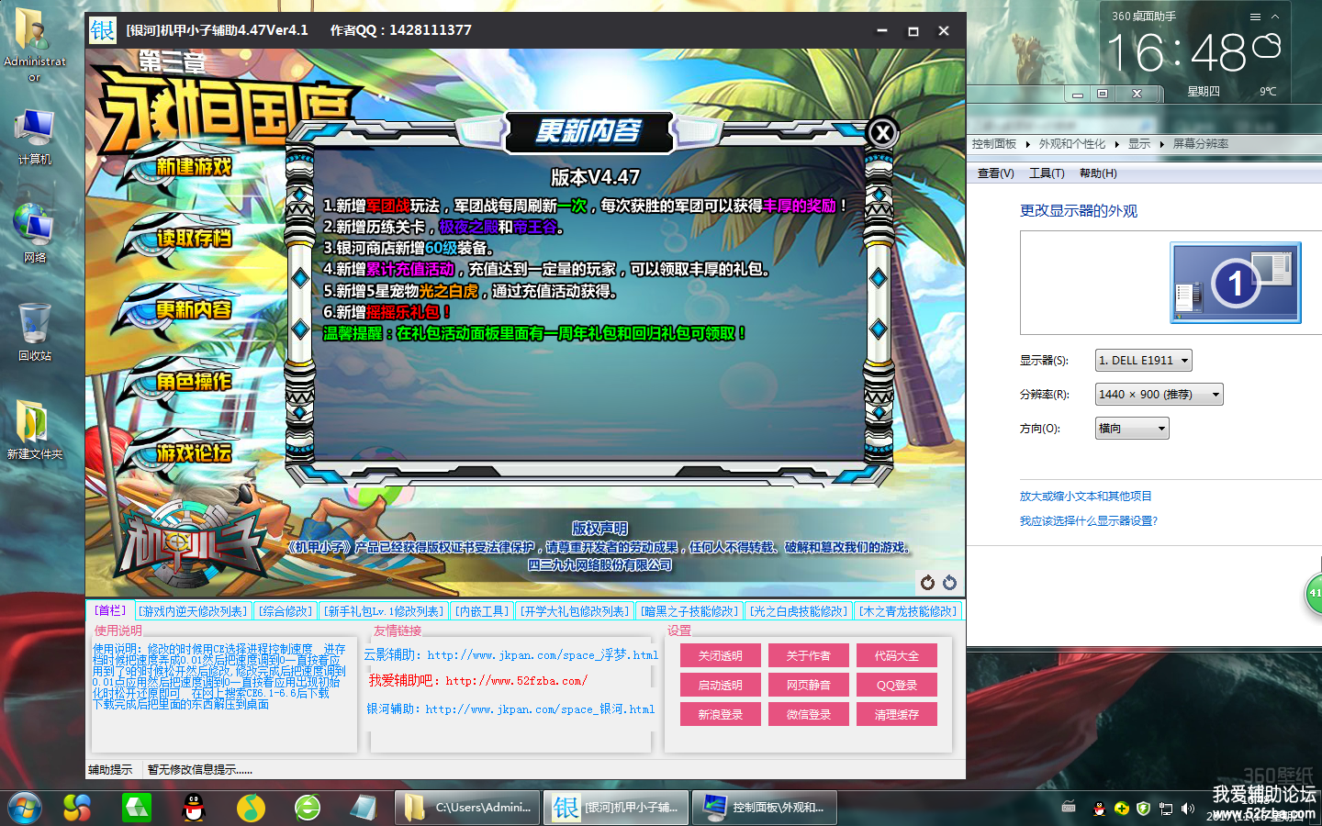Click the left rotate arrow icon in the game
This screenshot has height=826, width=1322.
tap(927, 583)
